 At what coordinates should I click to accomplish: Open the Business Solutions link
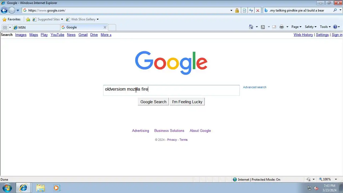click(169, 131)
